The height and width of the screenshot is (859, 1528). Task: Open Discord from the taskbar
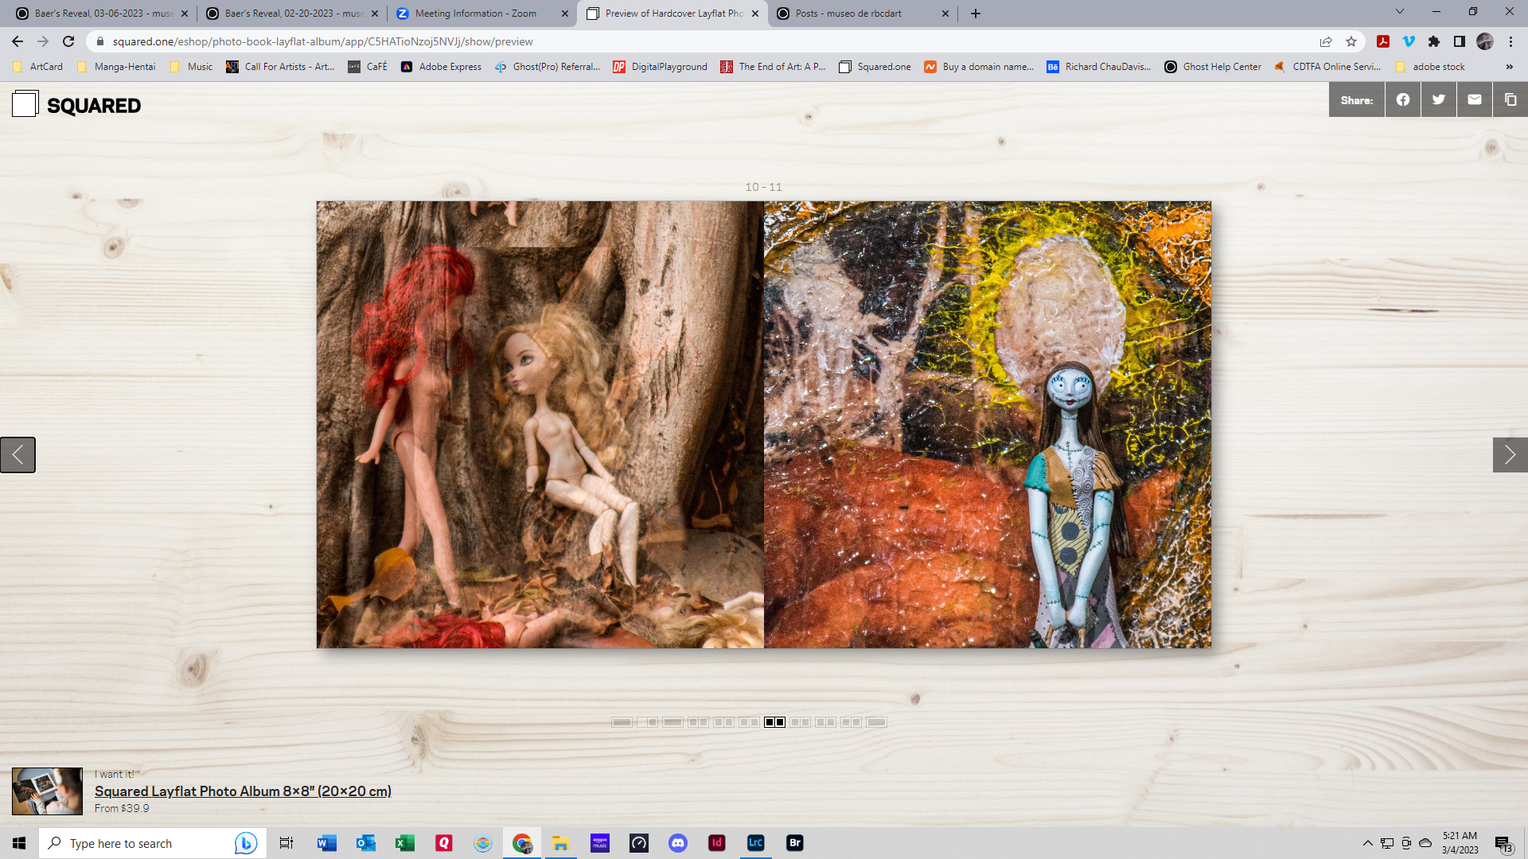point(678,843)
